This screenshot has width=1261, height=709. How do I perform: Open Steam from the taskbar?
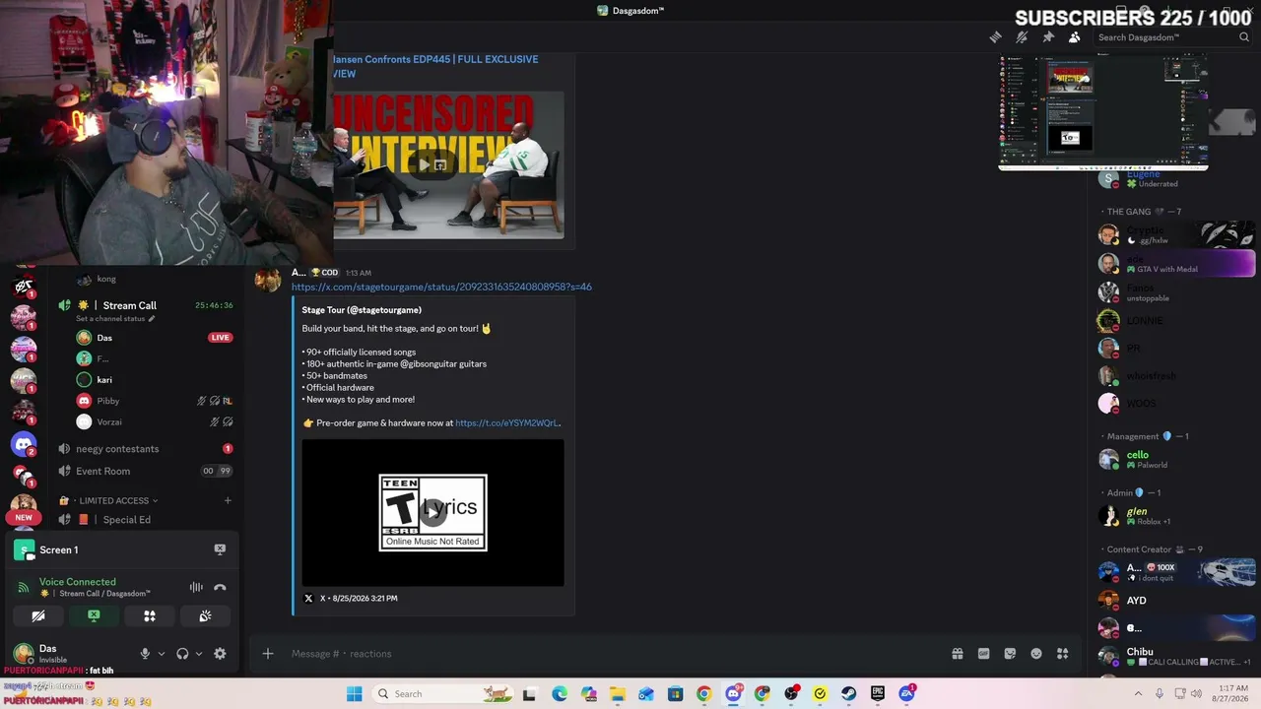pos(848,694)
